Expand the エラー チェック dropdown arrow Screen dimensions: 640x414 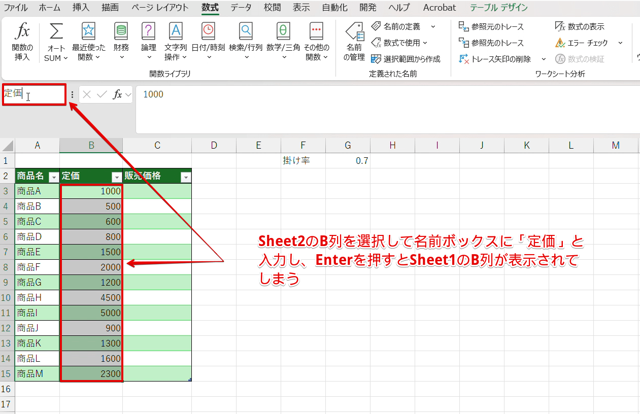(x=620, y=43)
